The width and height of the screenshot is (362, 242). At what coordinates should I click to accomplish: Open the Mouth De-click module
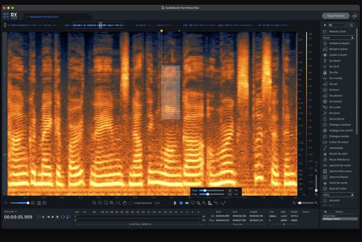pyautogui.click(x=338, y=154)
